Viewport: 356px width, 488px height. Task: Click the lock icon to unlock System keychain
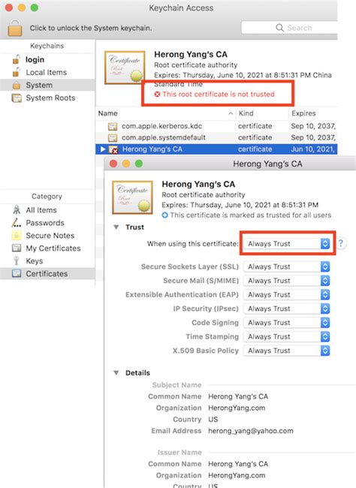click(x=15, y=28)
